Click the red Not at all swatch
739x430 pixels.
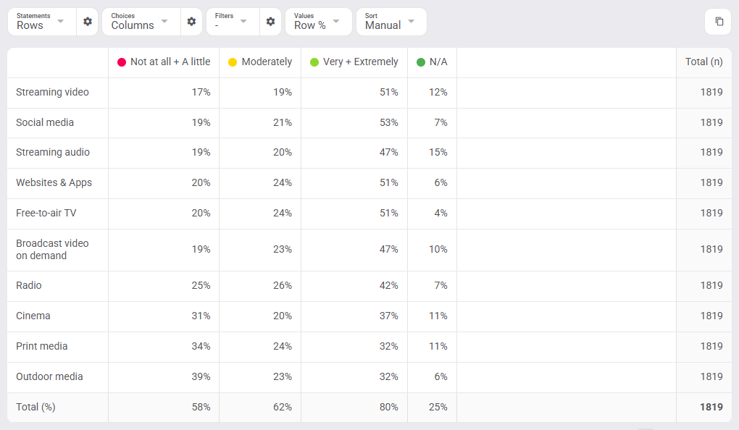(x=122, y=62)
